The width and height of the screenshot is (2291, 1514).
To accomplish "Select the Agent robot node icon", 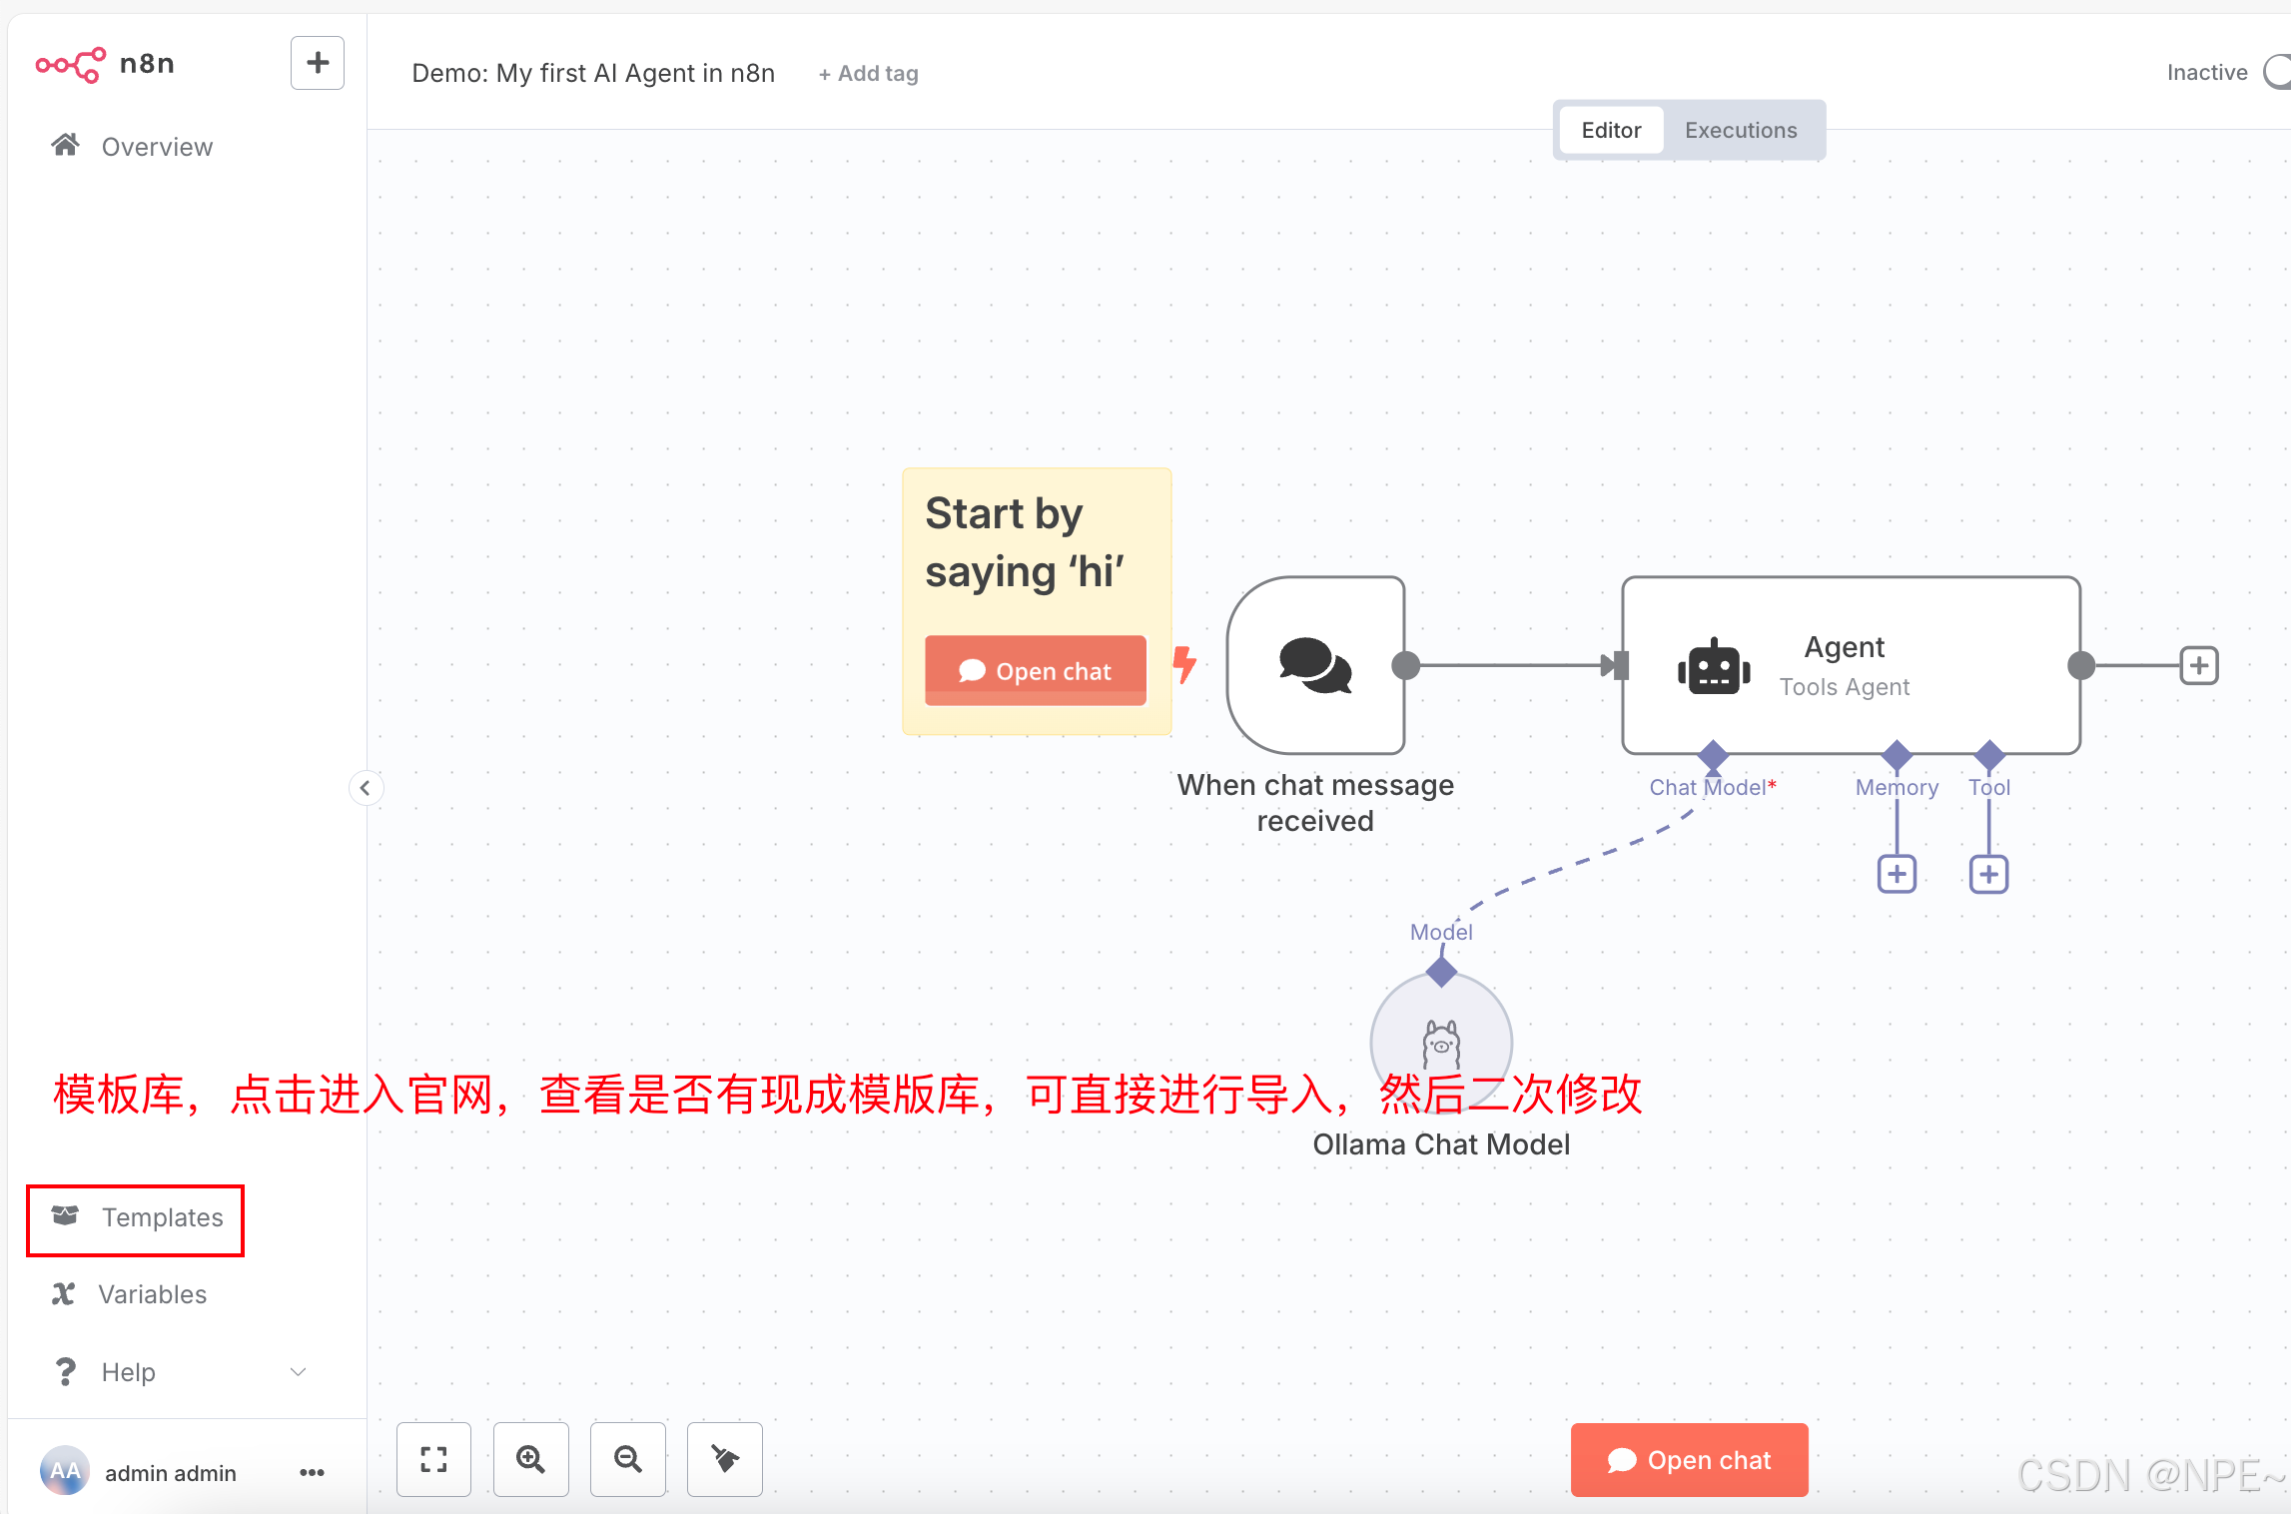I will click(x=1714, y=667).
